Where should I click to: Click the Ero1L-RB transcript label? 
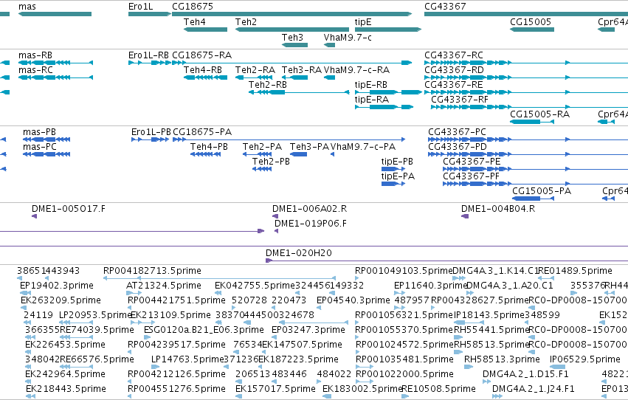[x=148, y=55]
